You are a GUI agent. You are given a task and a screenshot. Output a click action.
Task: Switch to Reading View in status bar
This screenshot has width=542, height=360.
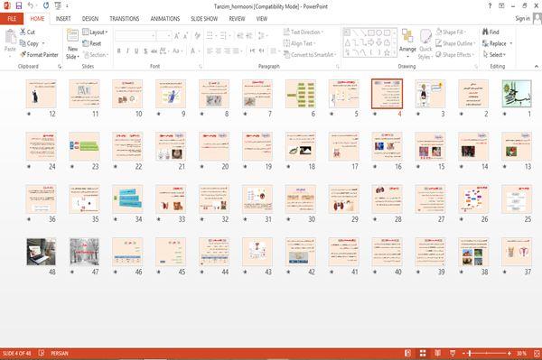437,353
